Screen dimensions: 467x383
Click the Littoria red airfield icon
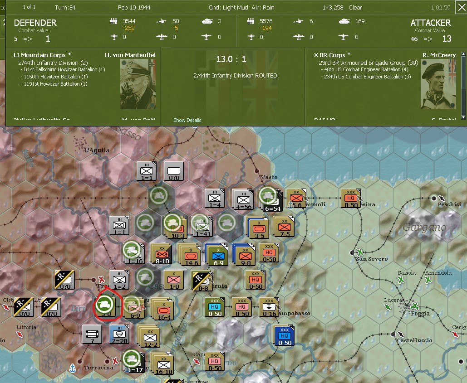point(20,334)
